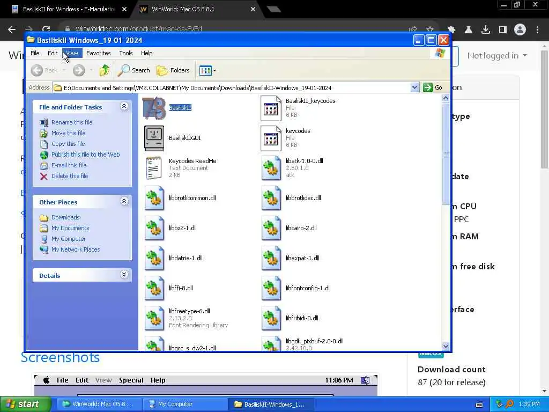
Task: Click the Go button next to address
Action: coord(433,87)
